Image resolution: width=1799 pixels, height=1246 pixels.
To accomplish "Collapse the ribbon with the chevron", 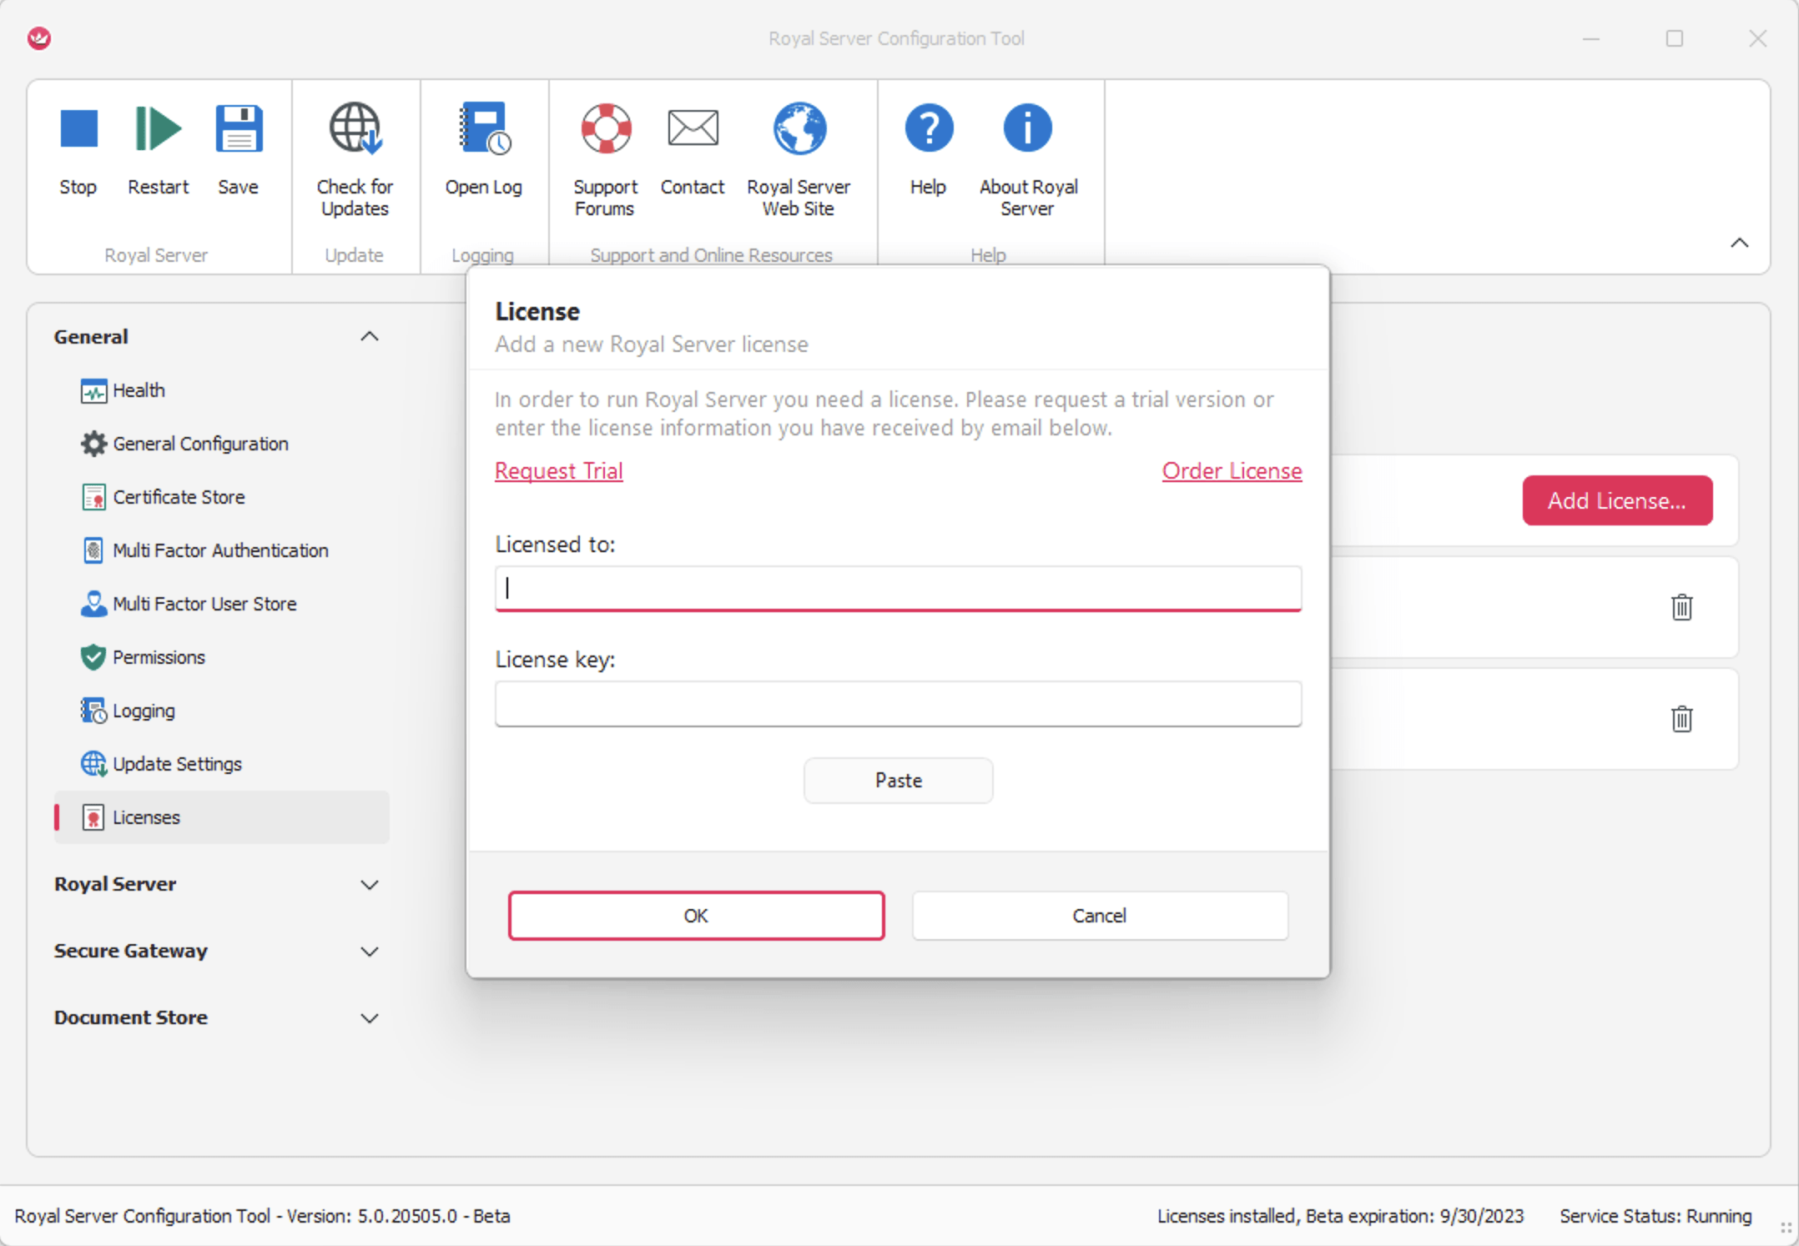I will click(x=1739, y=243).
